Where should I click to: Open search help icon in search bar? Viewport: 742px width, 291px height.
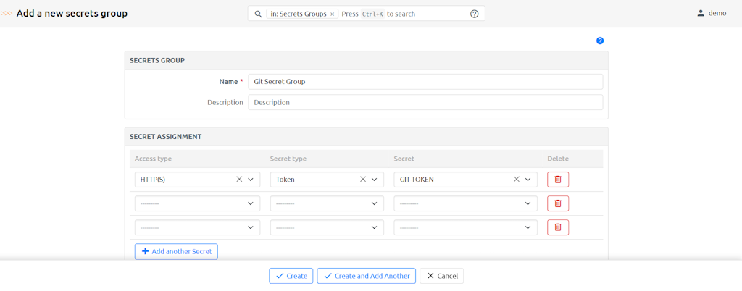(474, 14)
